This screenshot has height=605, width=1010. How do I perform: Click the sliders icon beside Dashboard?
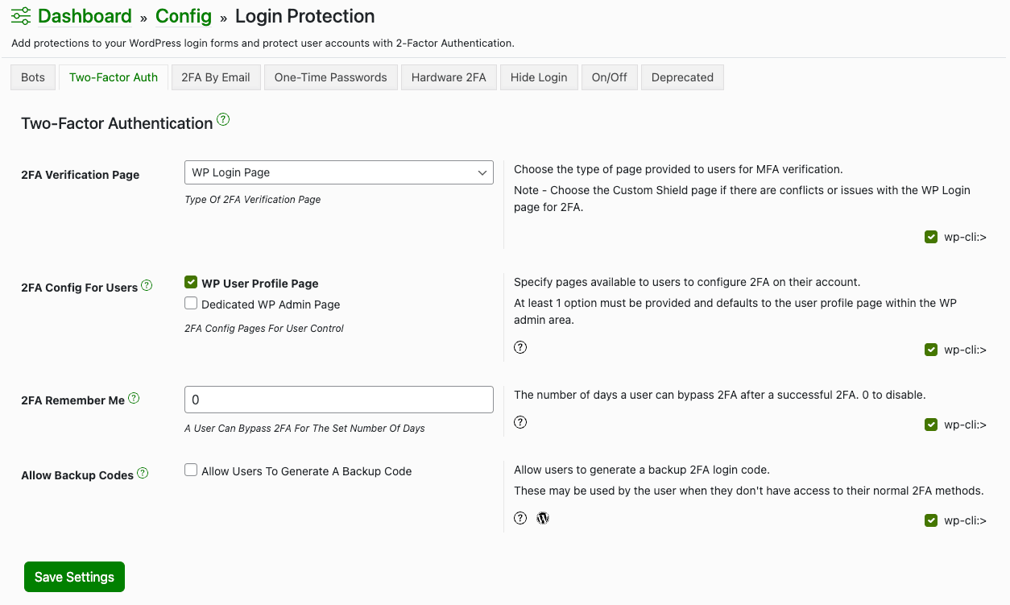point(21,16)
